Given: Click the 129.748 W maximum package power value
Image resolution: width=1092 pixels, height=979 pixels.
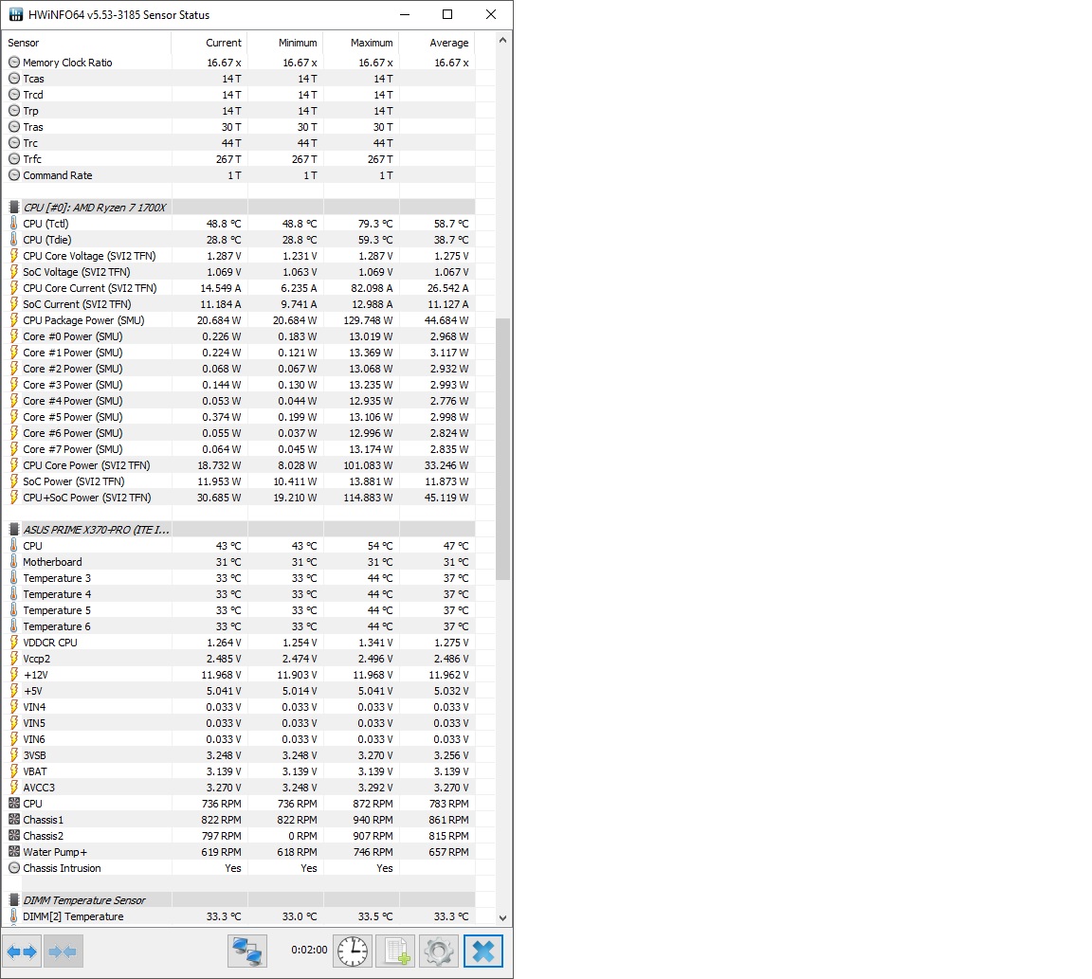Looking at the screenshot, I should (x=368, y=320).
